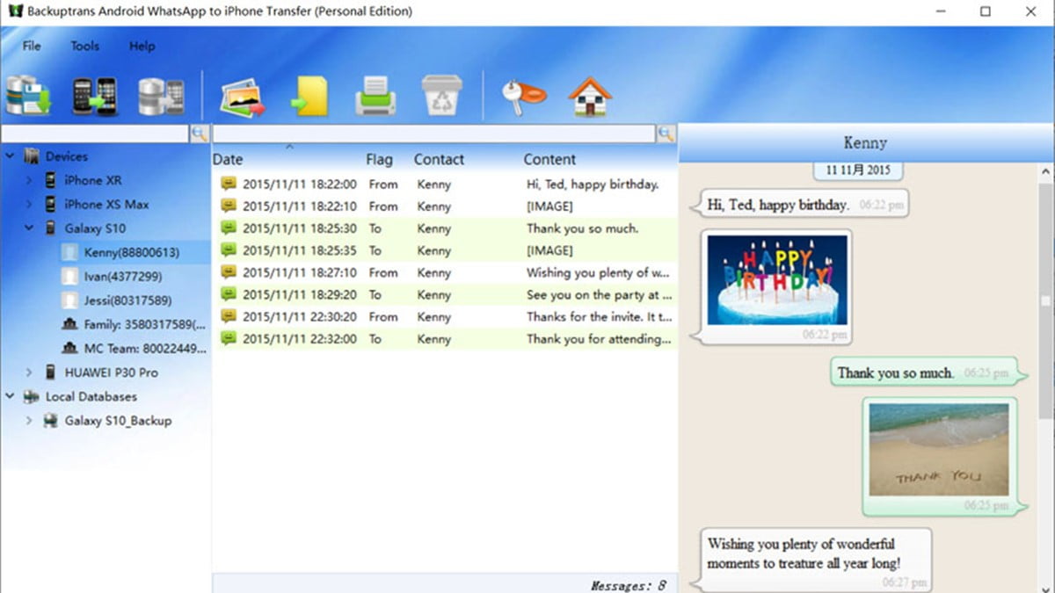Click the backup messages toolbar icon
Image resolution: width=1055 pixels, height=593 pixels.
pos(28,96)
